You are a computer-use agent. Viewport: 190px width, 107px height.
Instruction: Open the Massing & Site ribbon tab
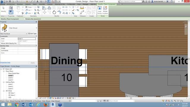point(60,4)
